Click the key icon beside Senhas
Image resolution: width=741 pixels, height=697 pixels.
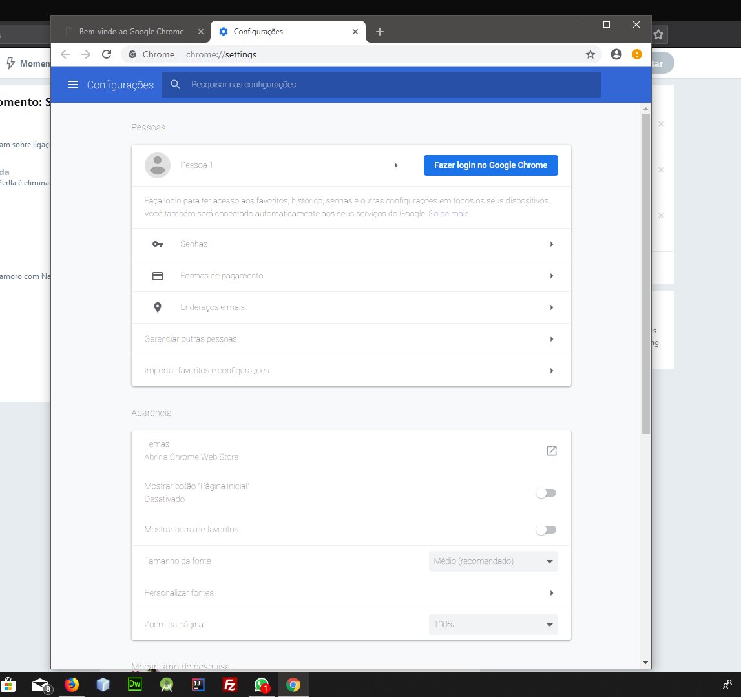point(158,244)
